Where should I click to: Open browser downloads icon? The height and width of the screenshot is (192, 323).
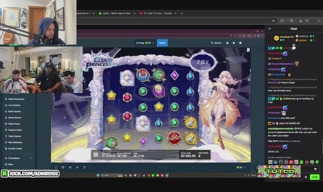click(301, 21)
